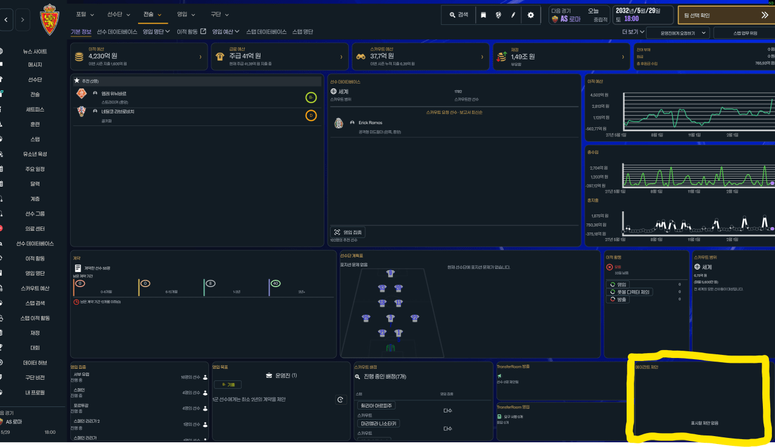Expand the 포털 menu dropdown
Screen dimensions: 775x447
click(x=85, y=14)
